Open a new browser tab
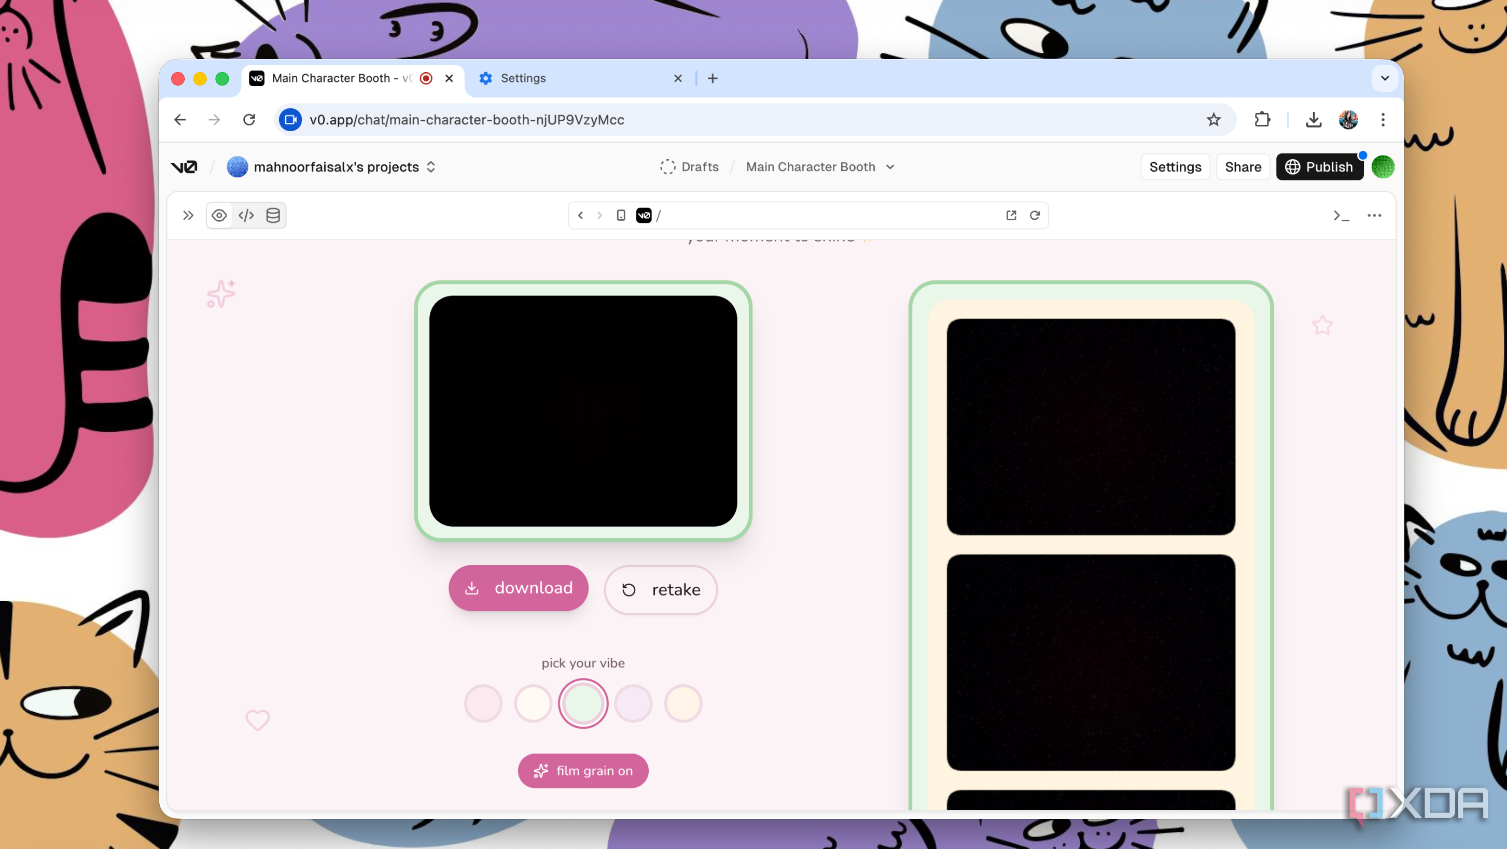Image resolution: width=1507 pixels, height=849 pixels. 713,78
